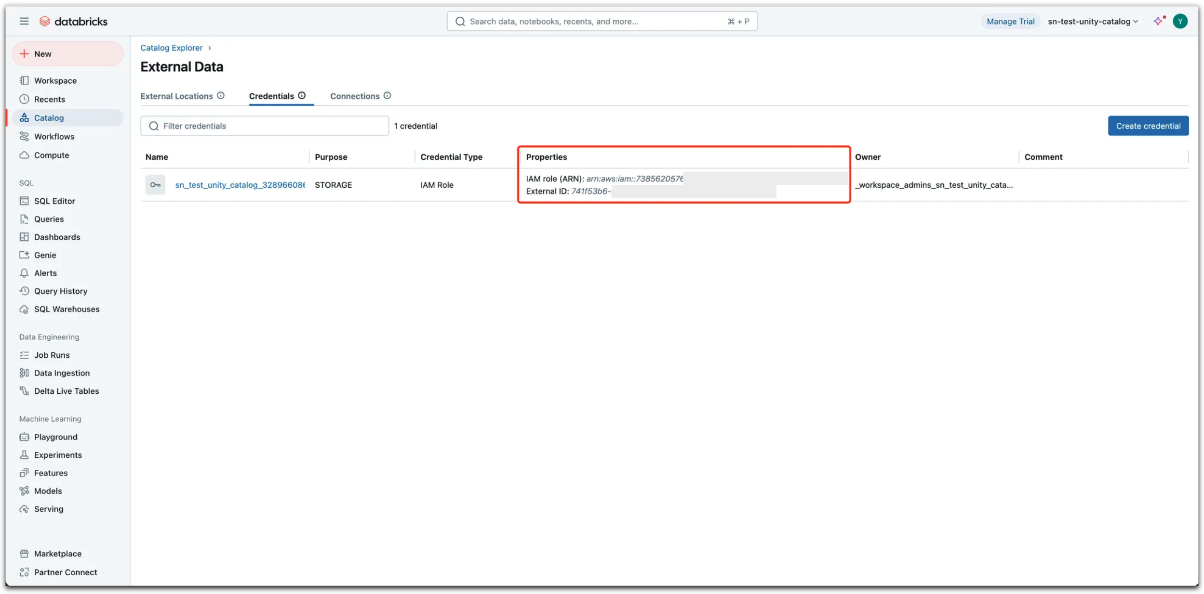Toggle the hamburger sidebar menu
1204x594 pixels.
[24, 21]
